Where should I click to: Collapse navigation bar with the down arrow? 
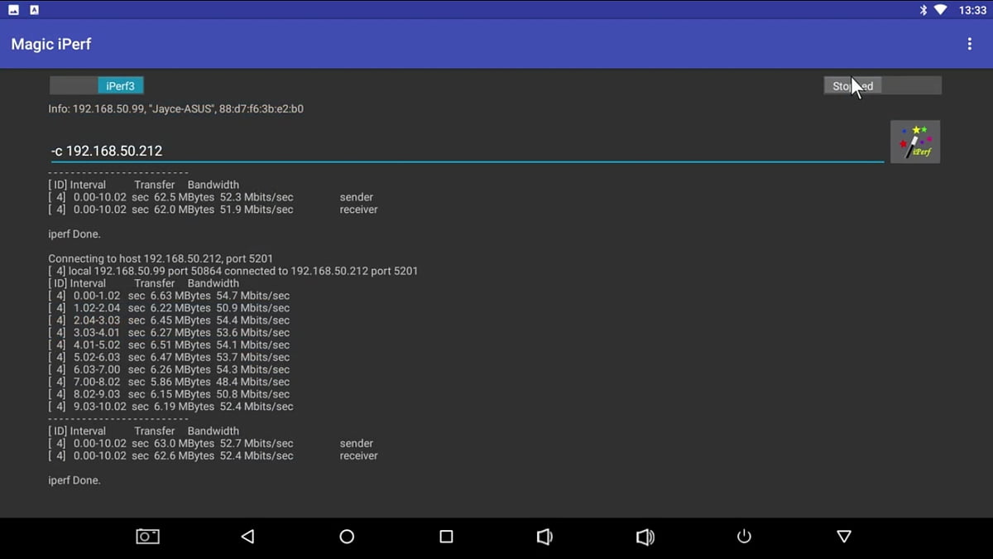tap(843, 536)
